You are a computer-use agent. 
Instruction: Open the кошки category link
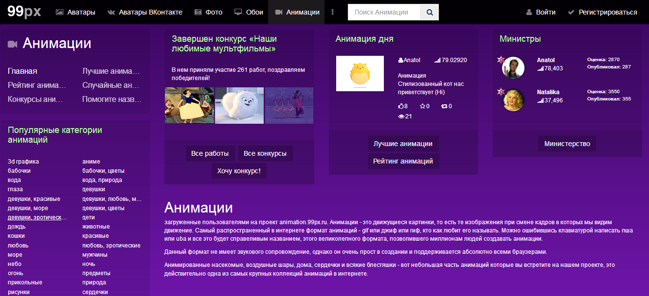click(16, 236)
